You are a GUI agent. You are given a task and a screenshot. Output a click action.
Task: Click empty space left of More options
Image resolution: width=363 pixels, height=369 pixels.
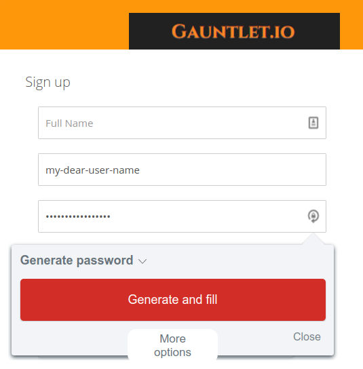[71, 339]
